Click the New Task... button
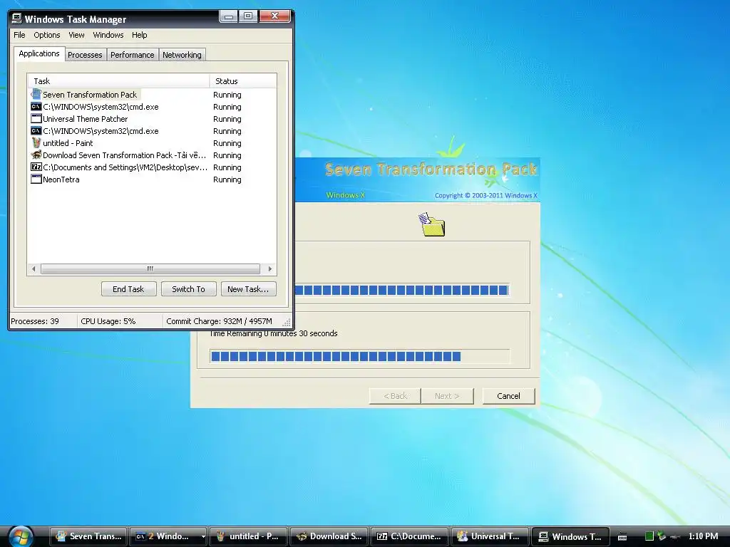Screen dimensions: 730x547 [248, 289]
